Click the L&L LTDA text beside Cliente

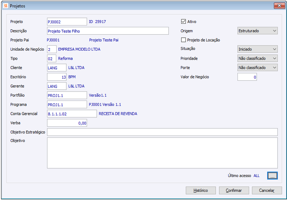pos(76,68)
